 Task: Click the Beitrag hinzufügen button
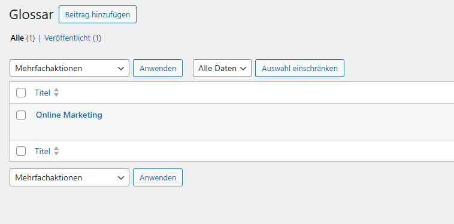[x=98, y=14]
